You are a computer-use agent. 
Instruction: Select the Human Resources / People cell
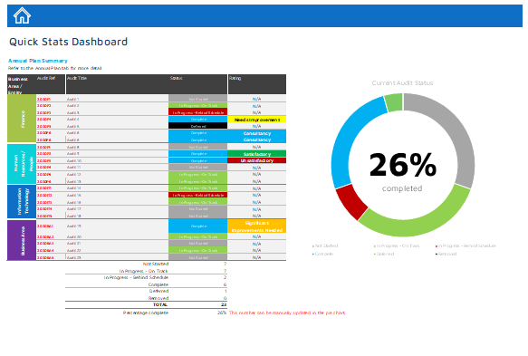(22, 164)
